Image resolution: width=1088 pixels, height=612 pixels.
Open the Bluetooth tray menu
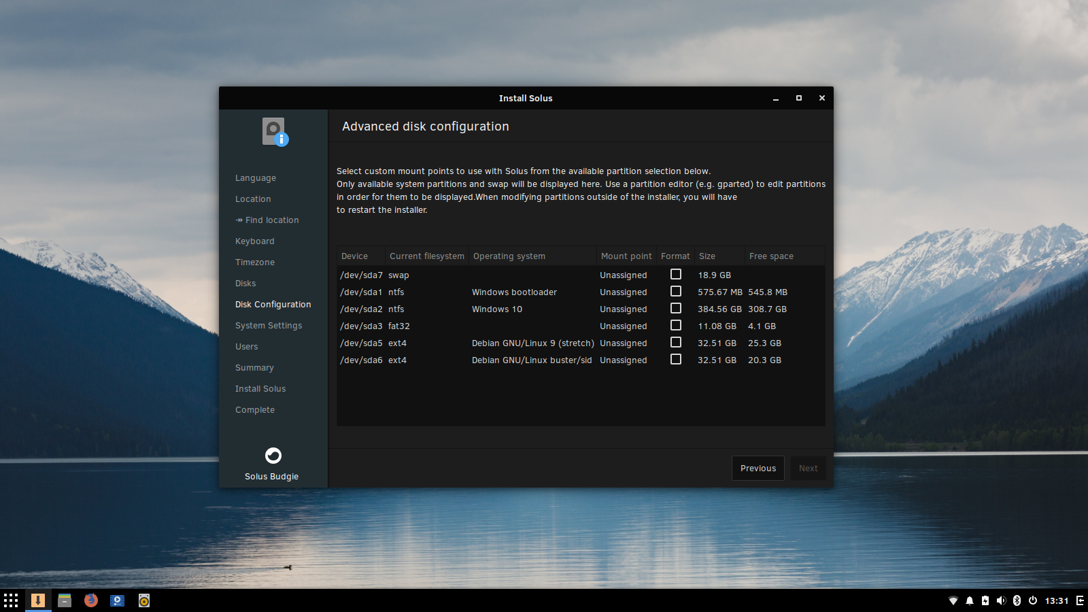pyautogui.click(x=1017, y=600)
